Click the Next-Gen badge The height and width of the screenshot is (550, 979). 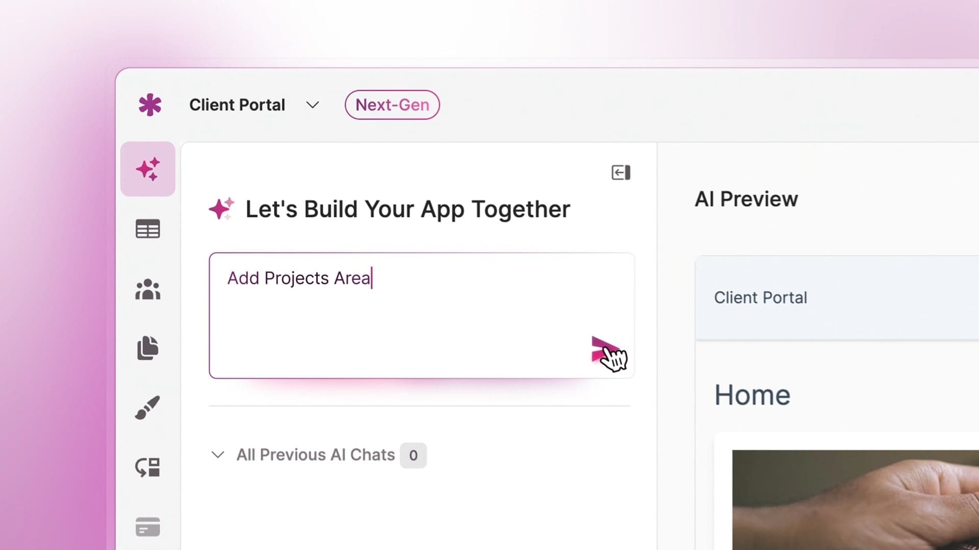tap(392, 104)
